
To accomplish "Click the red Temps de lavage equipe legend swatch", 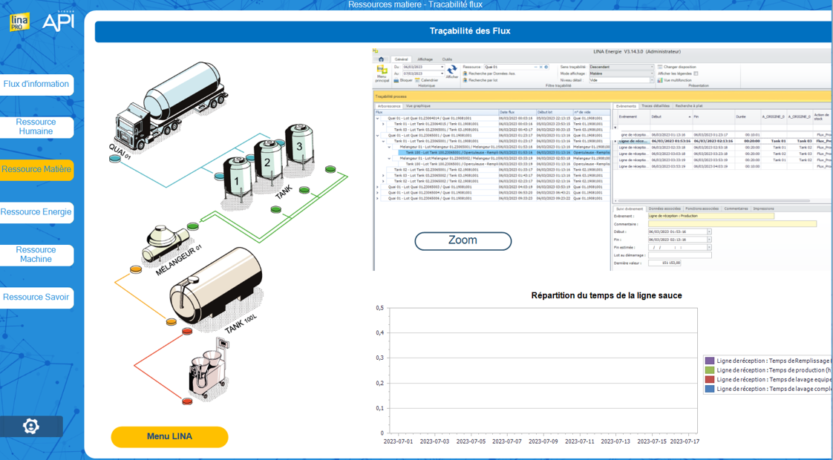I will point(709,380).
